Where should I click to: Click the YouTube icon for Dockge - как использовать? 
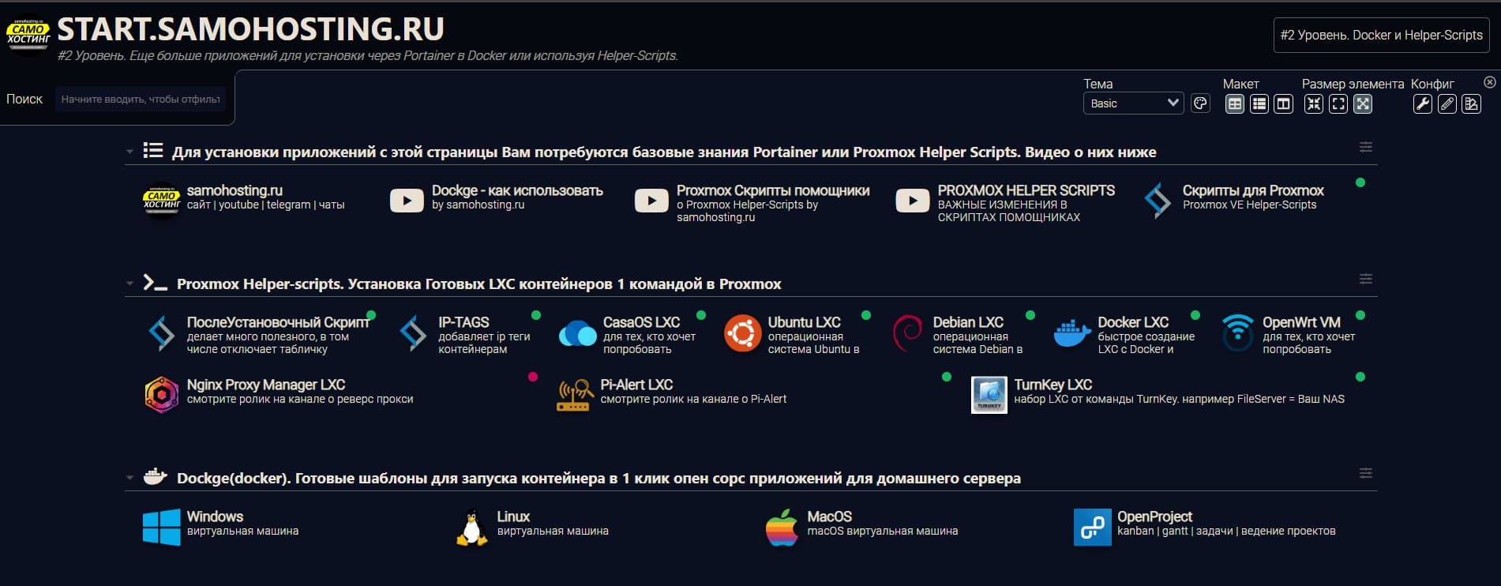pos(407,201)
